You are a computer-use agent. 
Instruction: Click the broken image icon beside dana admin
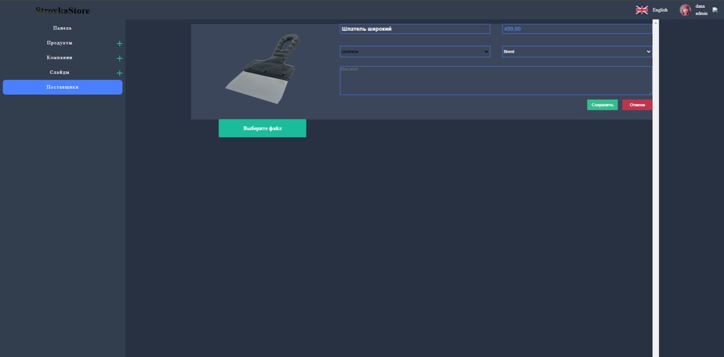click(x=715, y=10)
